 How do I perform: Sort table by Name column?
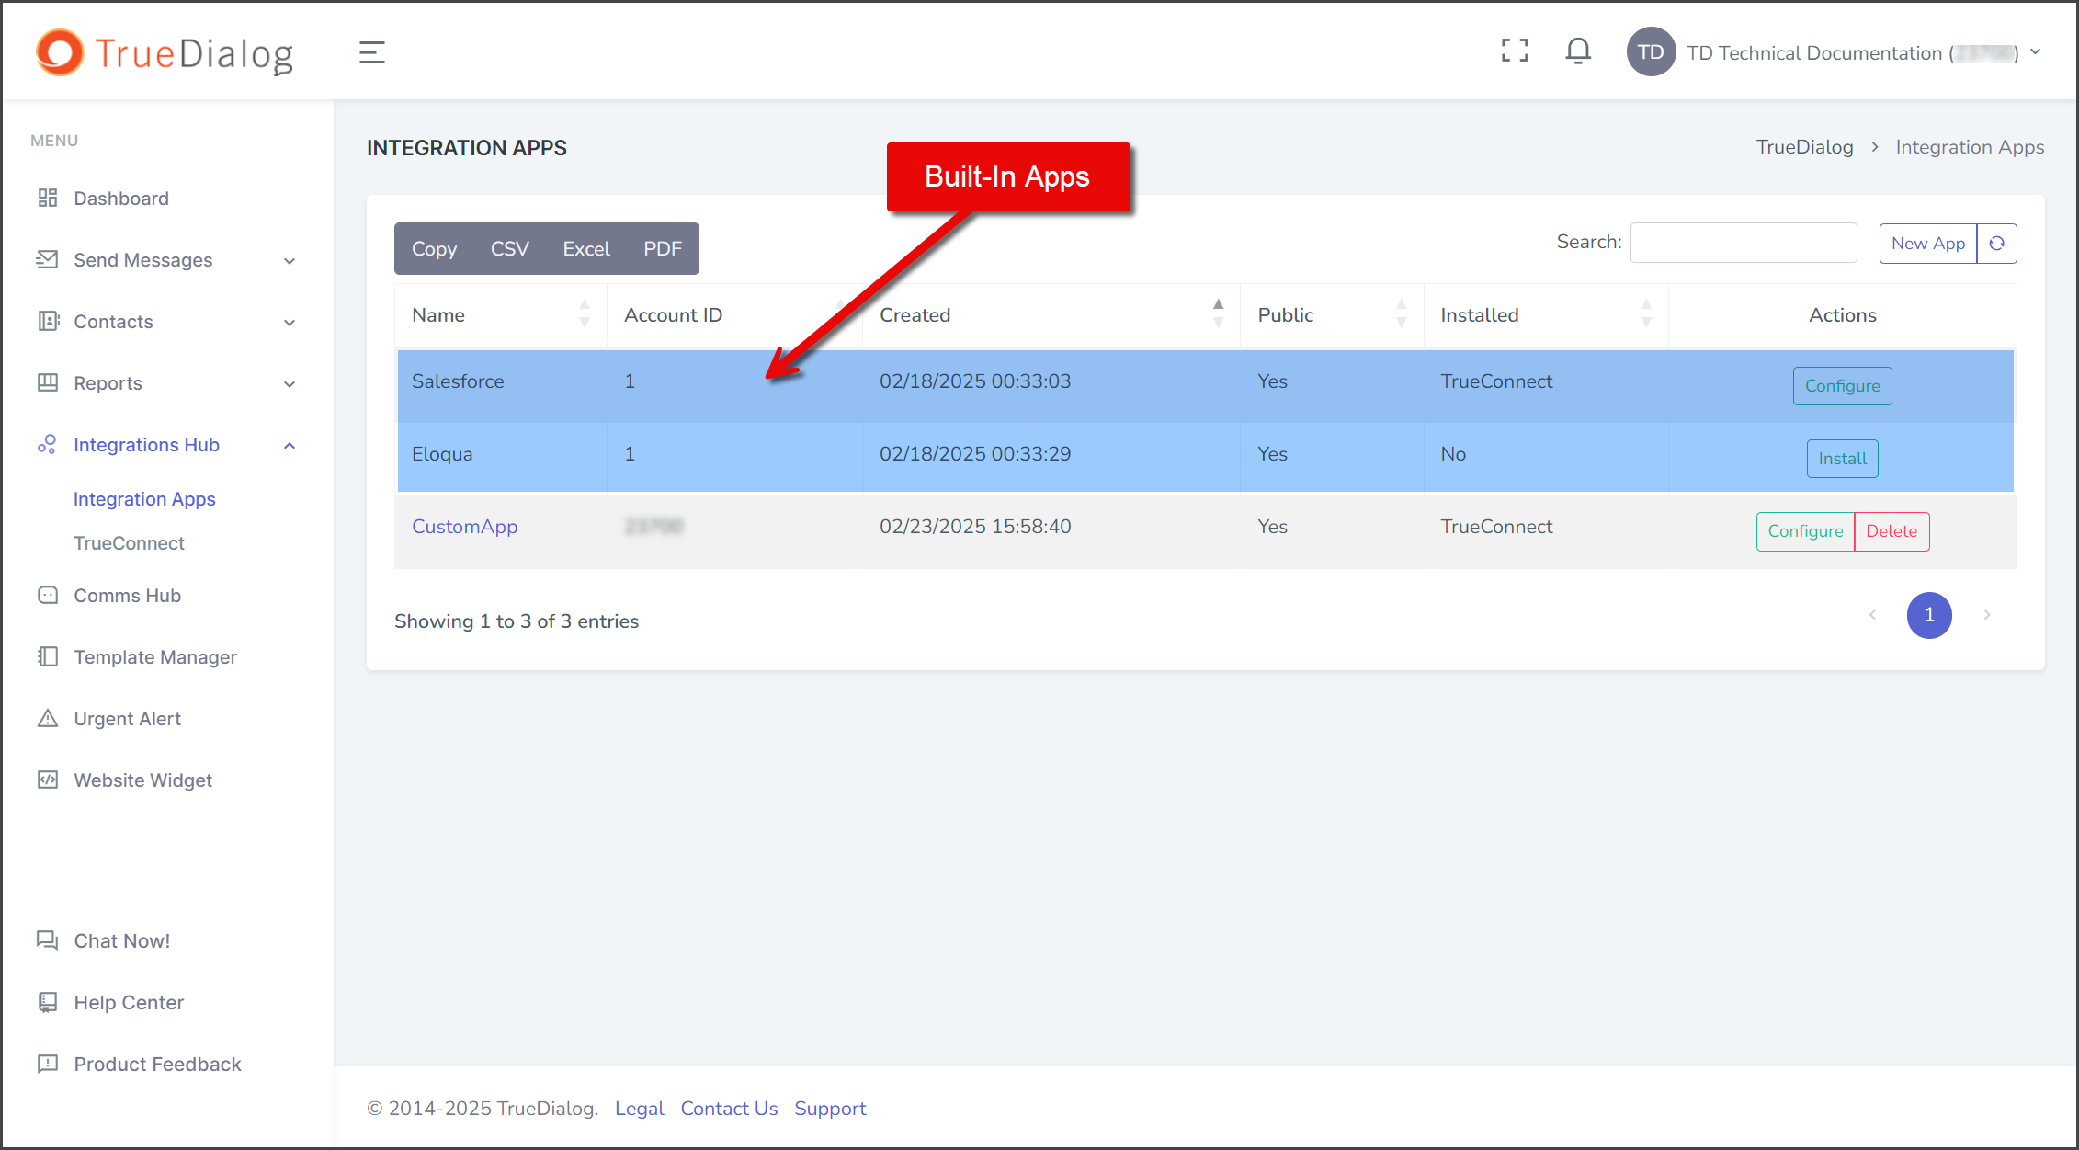click(501, 315)
